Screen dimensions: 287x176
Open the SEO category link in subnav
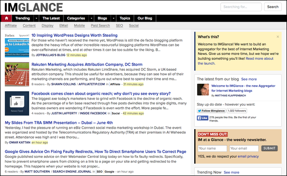pos(119,26)
